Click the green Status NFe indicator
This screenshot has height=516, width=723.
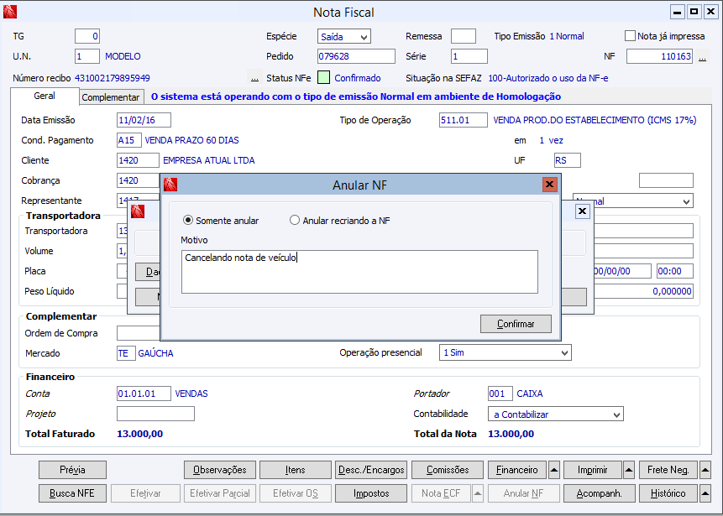point(323,77)
